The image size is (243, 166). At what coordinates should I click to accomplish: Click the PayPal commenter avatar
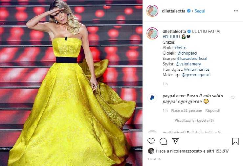152,98
